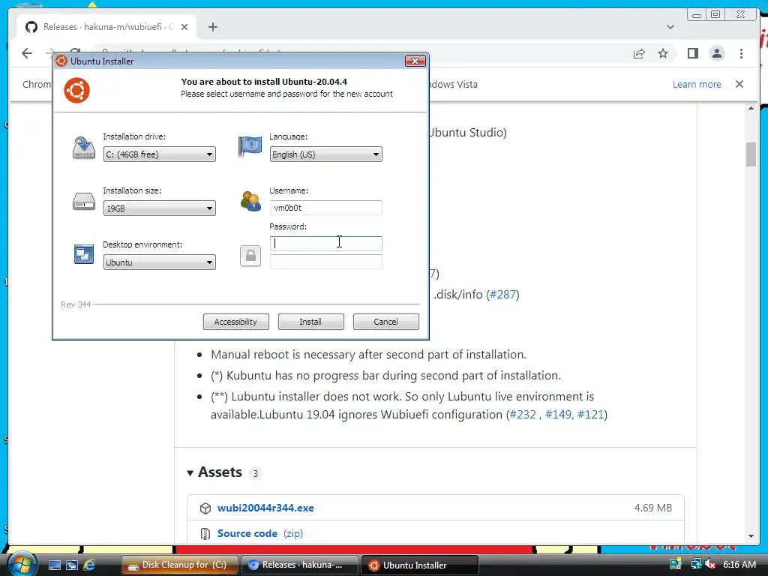The image size is (768, 576).
Task: Open Chrome's tab search chevron
Action: coord(670,27)
